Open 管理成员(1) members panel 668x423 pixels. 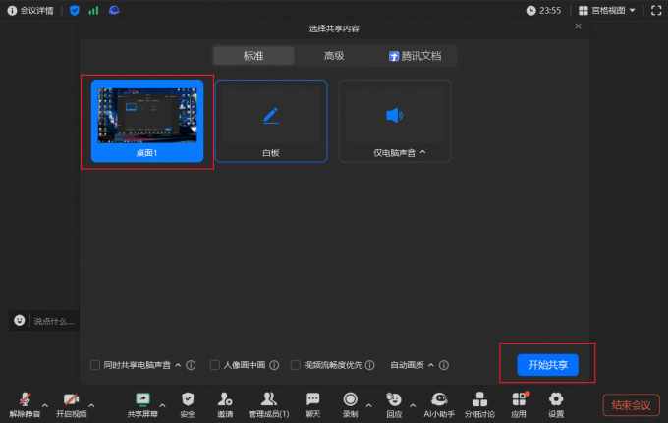pyautogui.click(x=269, y=404)
